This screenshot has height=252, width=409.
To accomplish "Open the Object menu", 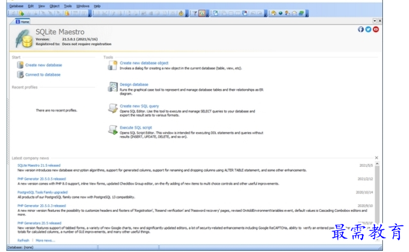I will (54, 6).
